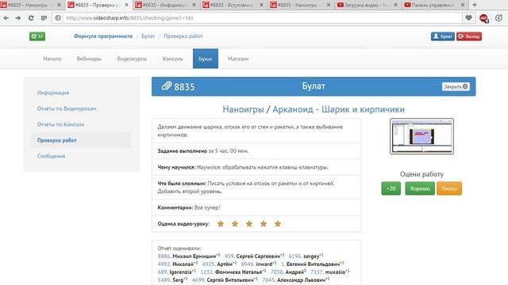This screenshot has height=285, width=508.
Task: Open a new browser tab with plus
Action: [475, 5]
